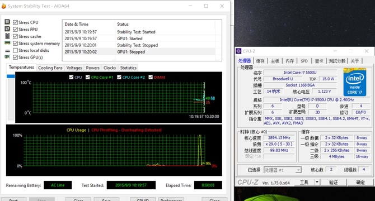
Task: Click the 4 MBytes level 3 cache value
Action: (x=336, y=156)
